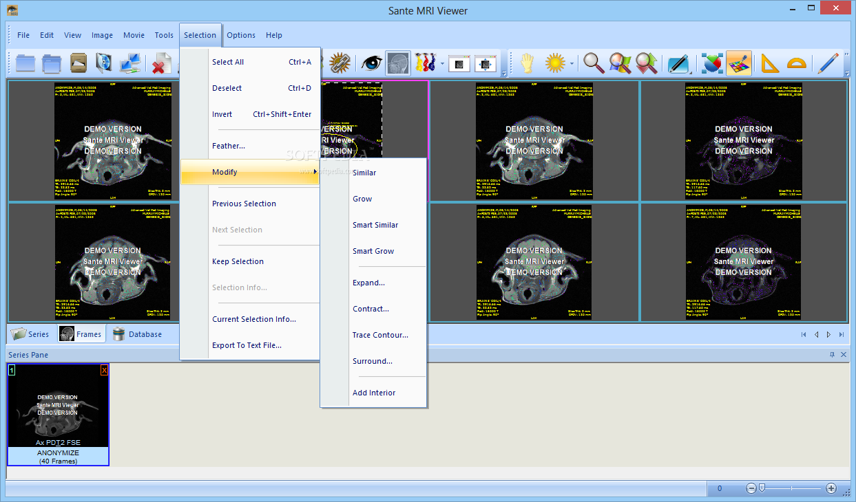Screen dimensions: 856x502
Task: Click the first open folder toolbar icon
Action: tap(25, 63)
